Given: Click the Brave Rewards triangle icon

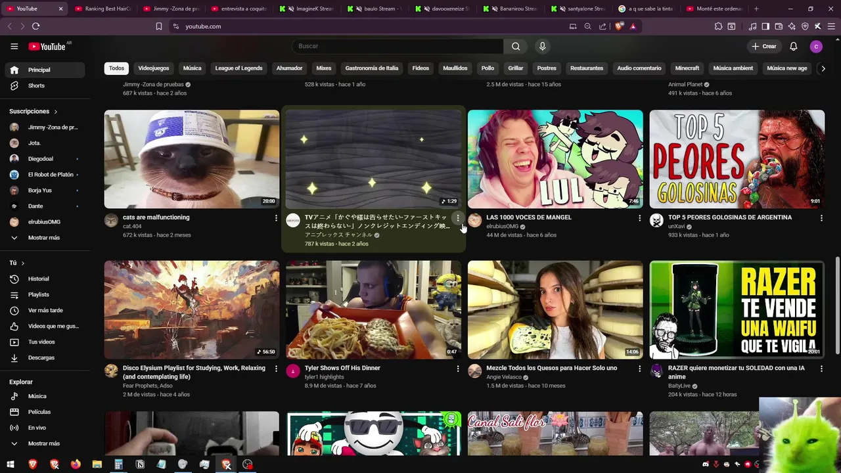Looking at the screenshot, I should [633, 26].
